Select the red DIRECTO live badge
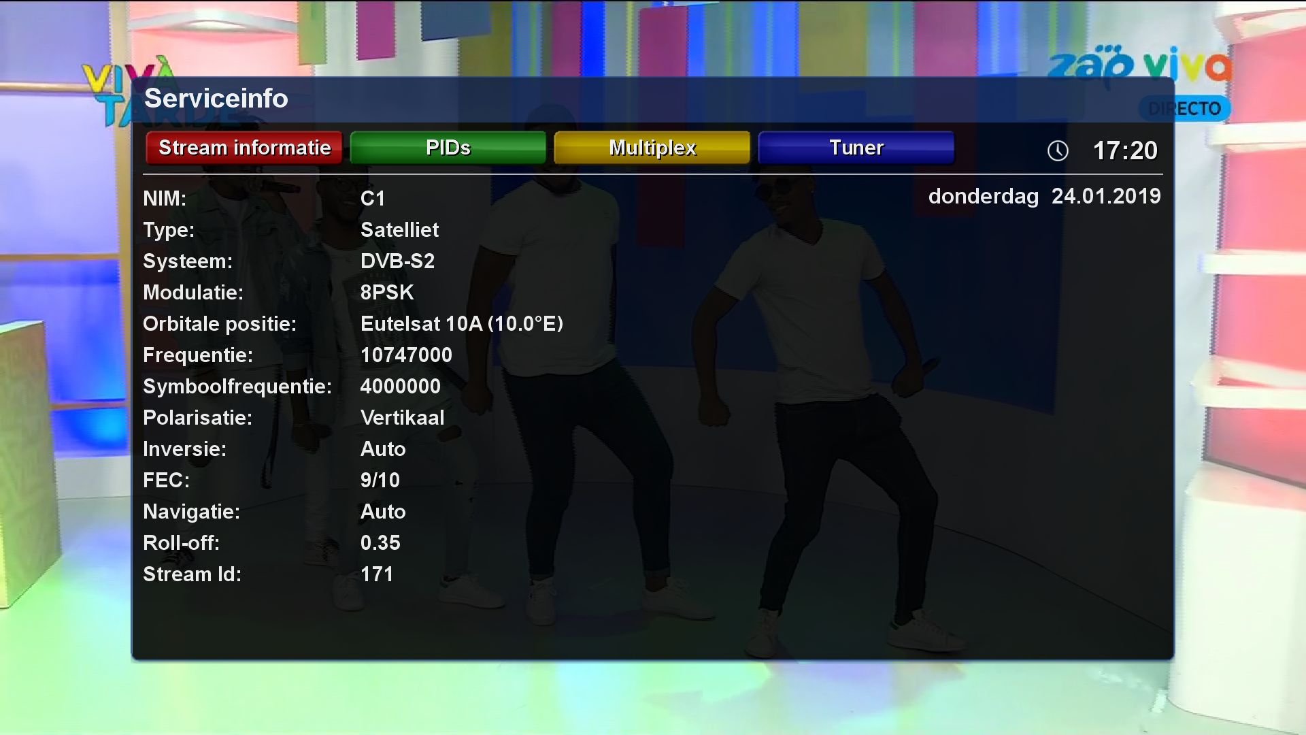Viewport: 1306px width, 735px height. coord(1186,108)
